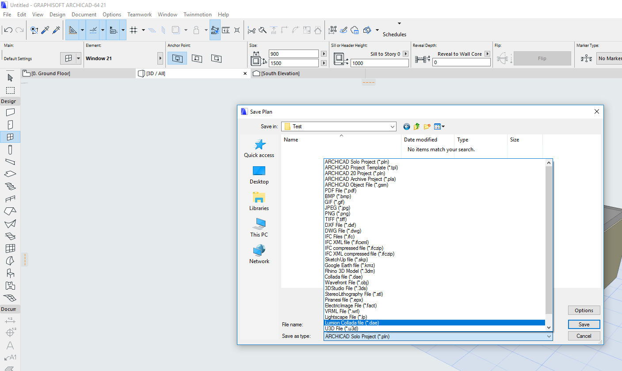Choose the middle anchor point option
The height and width of the screenshot is (371, 622).
(x=197, y=58)
